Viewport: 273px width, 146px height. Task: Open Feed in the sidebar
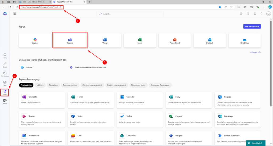coord(5,83)
